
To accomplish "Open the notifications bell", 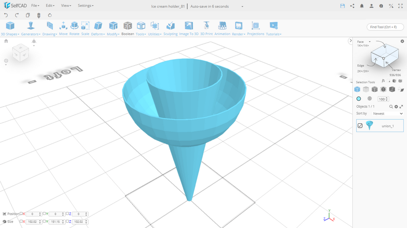I will coord(362,6).
